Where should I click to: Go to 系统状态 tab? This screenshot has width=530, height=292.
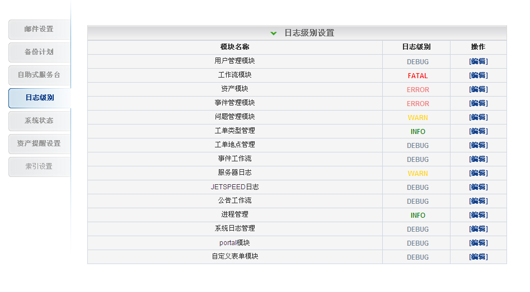pyautogui.click(x=39, y=121)
